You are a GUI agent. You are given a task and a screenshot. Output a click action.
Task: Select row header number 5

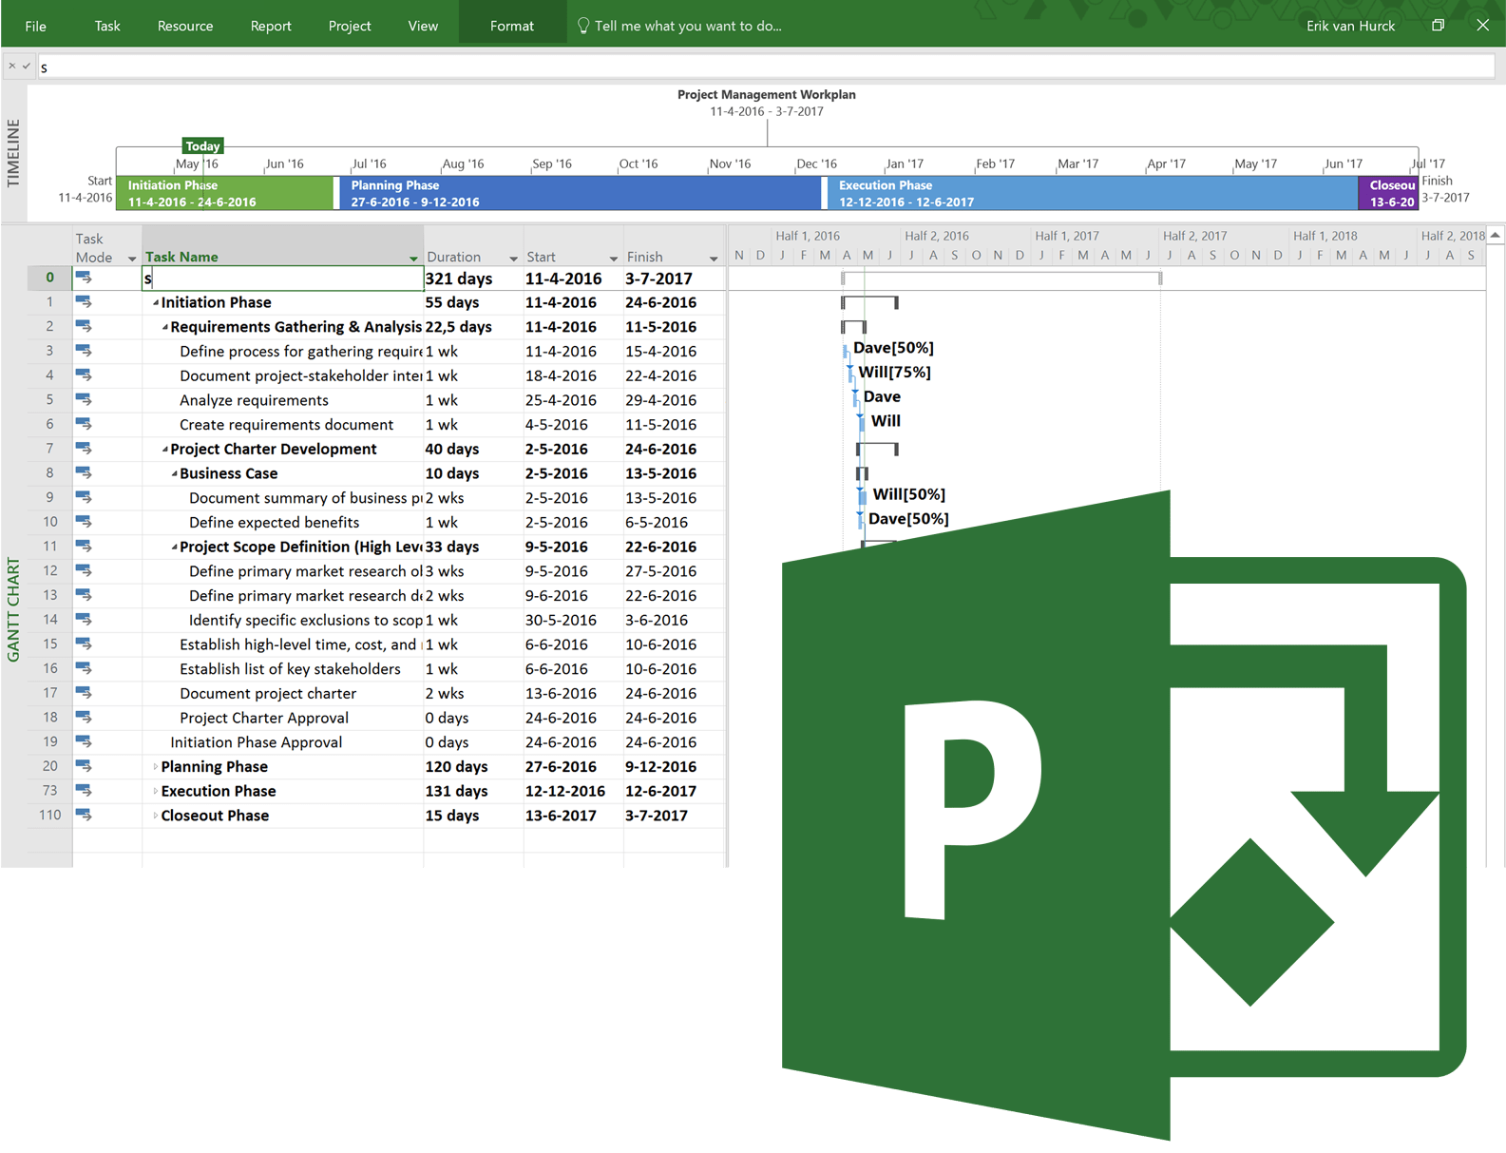coord(49,400)
